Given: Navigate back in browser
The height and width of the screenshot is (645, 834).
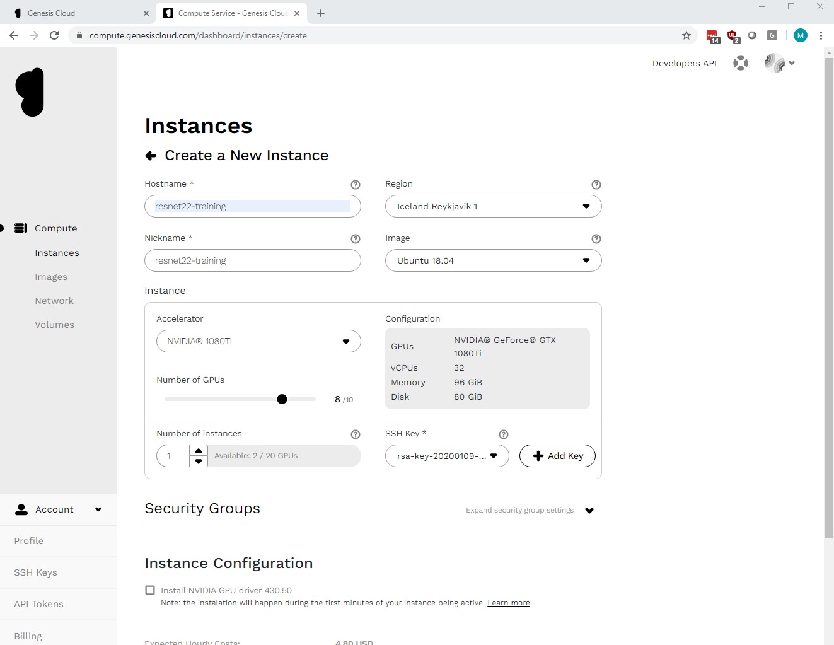Looking at the screenshot, I should 14,35.
